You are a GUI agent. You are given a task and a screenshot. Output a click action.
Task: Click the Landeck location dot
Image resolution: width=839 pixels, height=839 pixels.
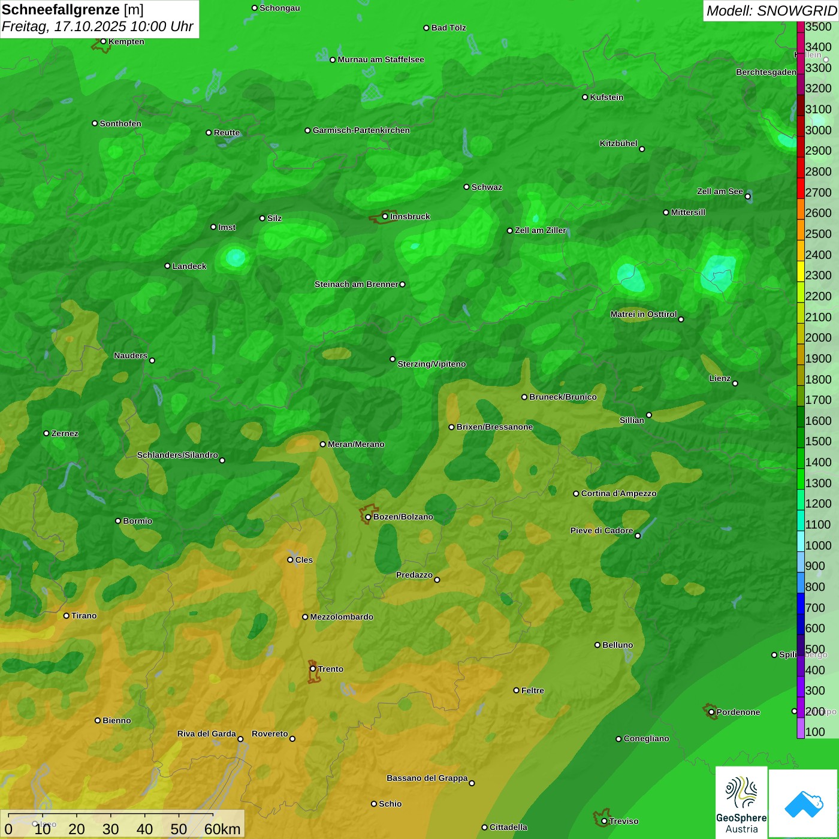[167, 266]
